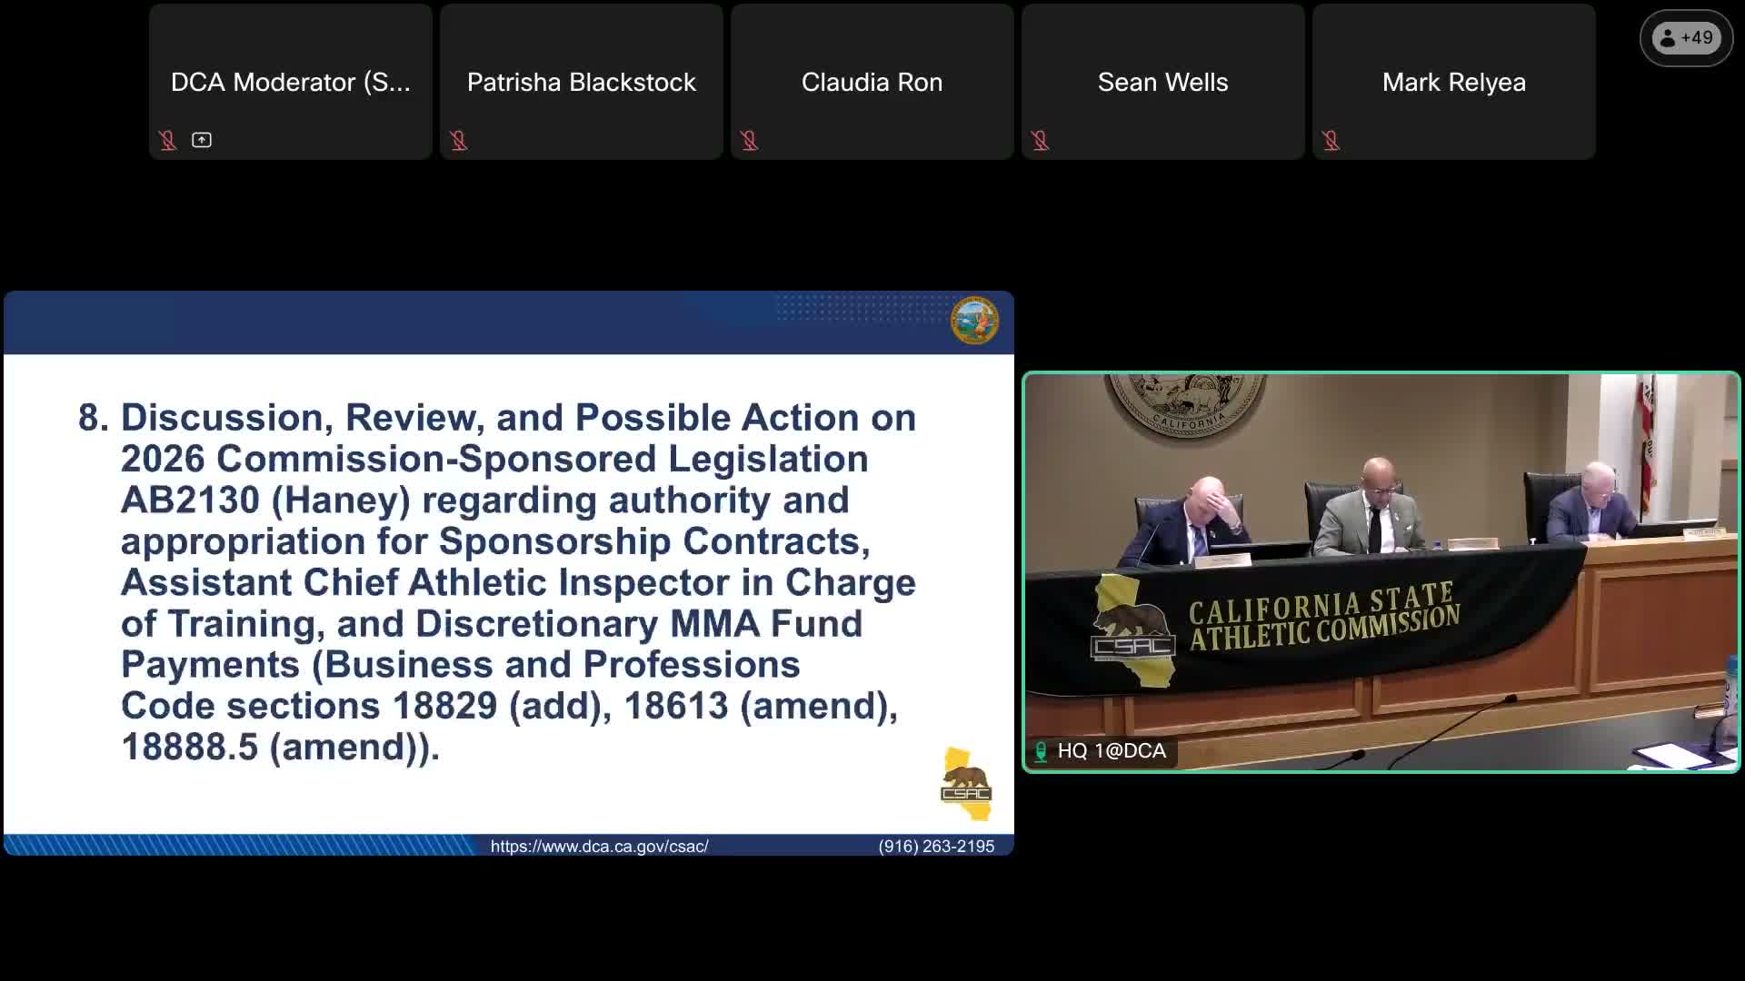Click the screen sharing indicator on DCA Moderator tile
The width and height of the screenshot is (1745, 981).
point(202,140)
